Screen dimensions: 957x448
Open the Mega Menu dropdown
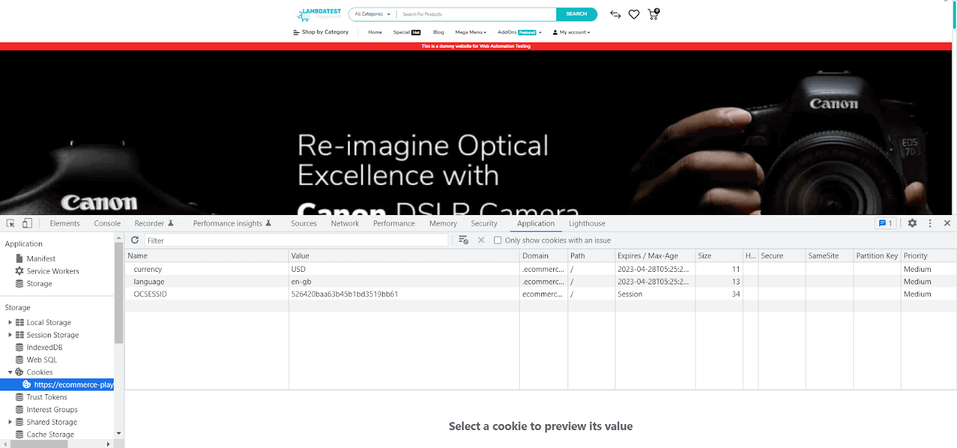[x=471, y=32]
